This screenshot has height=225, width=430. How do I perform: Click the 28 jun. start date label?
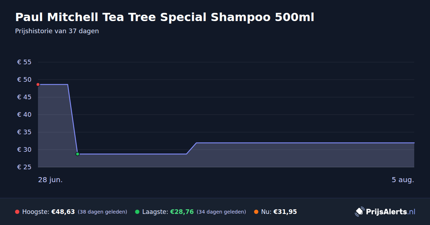[x=51, y=180]
